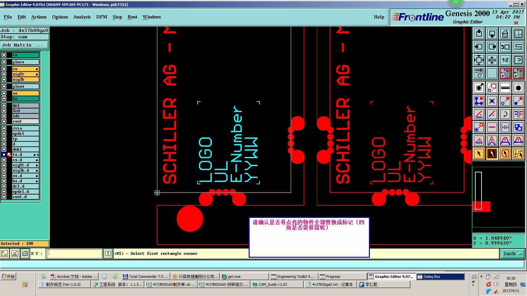Screen dimensions: 527x296
Task: Select the sig3b layer name
Action: 25,79
